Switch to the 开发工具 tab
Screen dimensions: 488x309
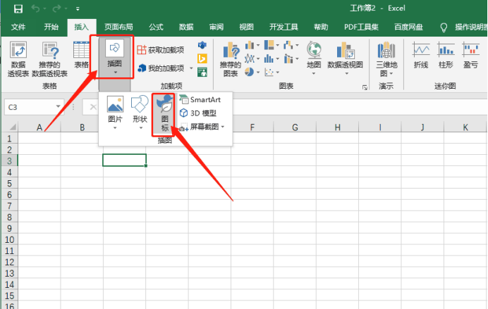pos(283,27)
